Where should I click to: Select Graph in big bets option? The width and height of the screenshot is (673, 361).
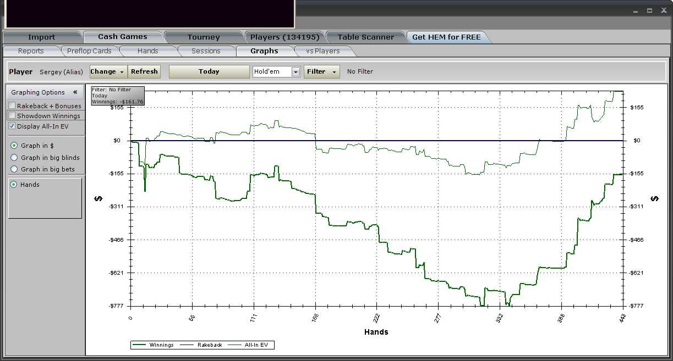point(14,169)
